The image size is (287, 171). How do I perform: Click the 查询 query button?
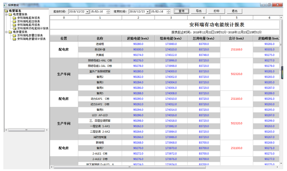(x=181, y=11)
